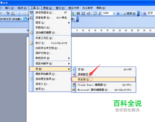Click the document map toolbar icon
This screenshot has height=122, width=155.
(95, 13)
